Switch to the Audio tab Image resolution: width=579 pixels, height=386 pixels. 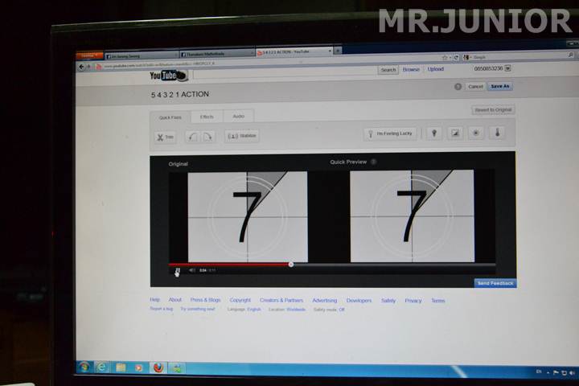[x=239, y=116]
